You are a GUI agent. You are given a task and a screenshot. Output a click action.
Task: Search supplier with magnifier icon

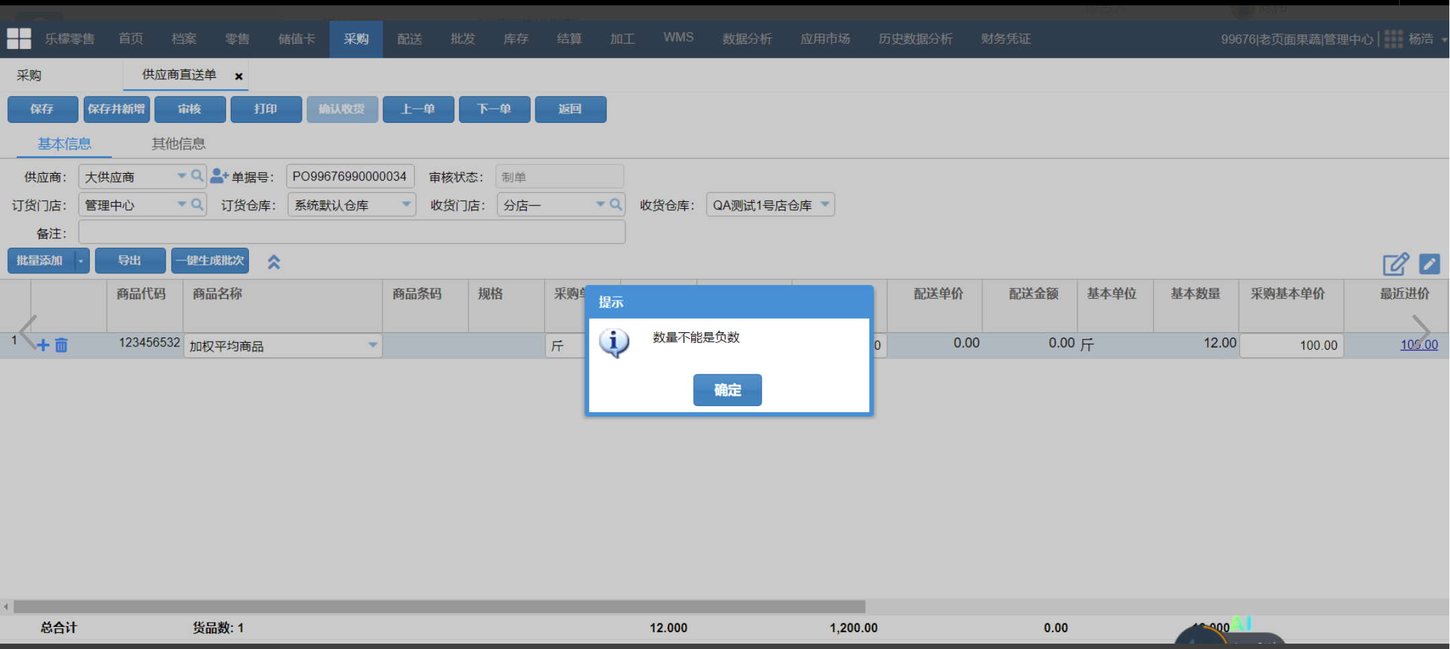coord(197,176)
